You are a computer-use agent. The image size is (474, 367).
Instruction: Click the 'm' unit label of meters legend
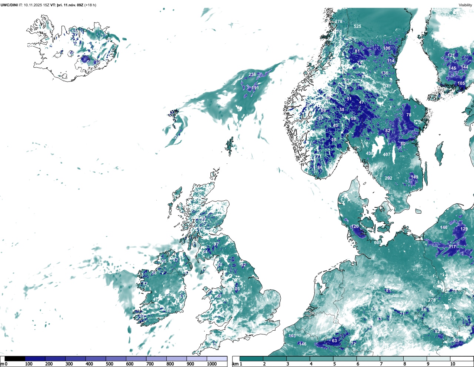click(2, 364)
